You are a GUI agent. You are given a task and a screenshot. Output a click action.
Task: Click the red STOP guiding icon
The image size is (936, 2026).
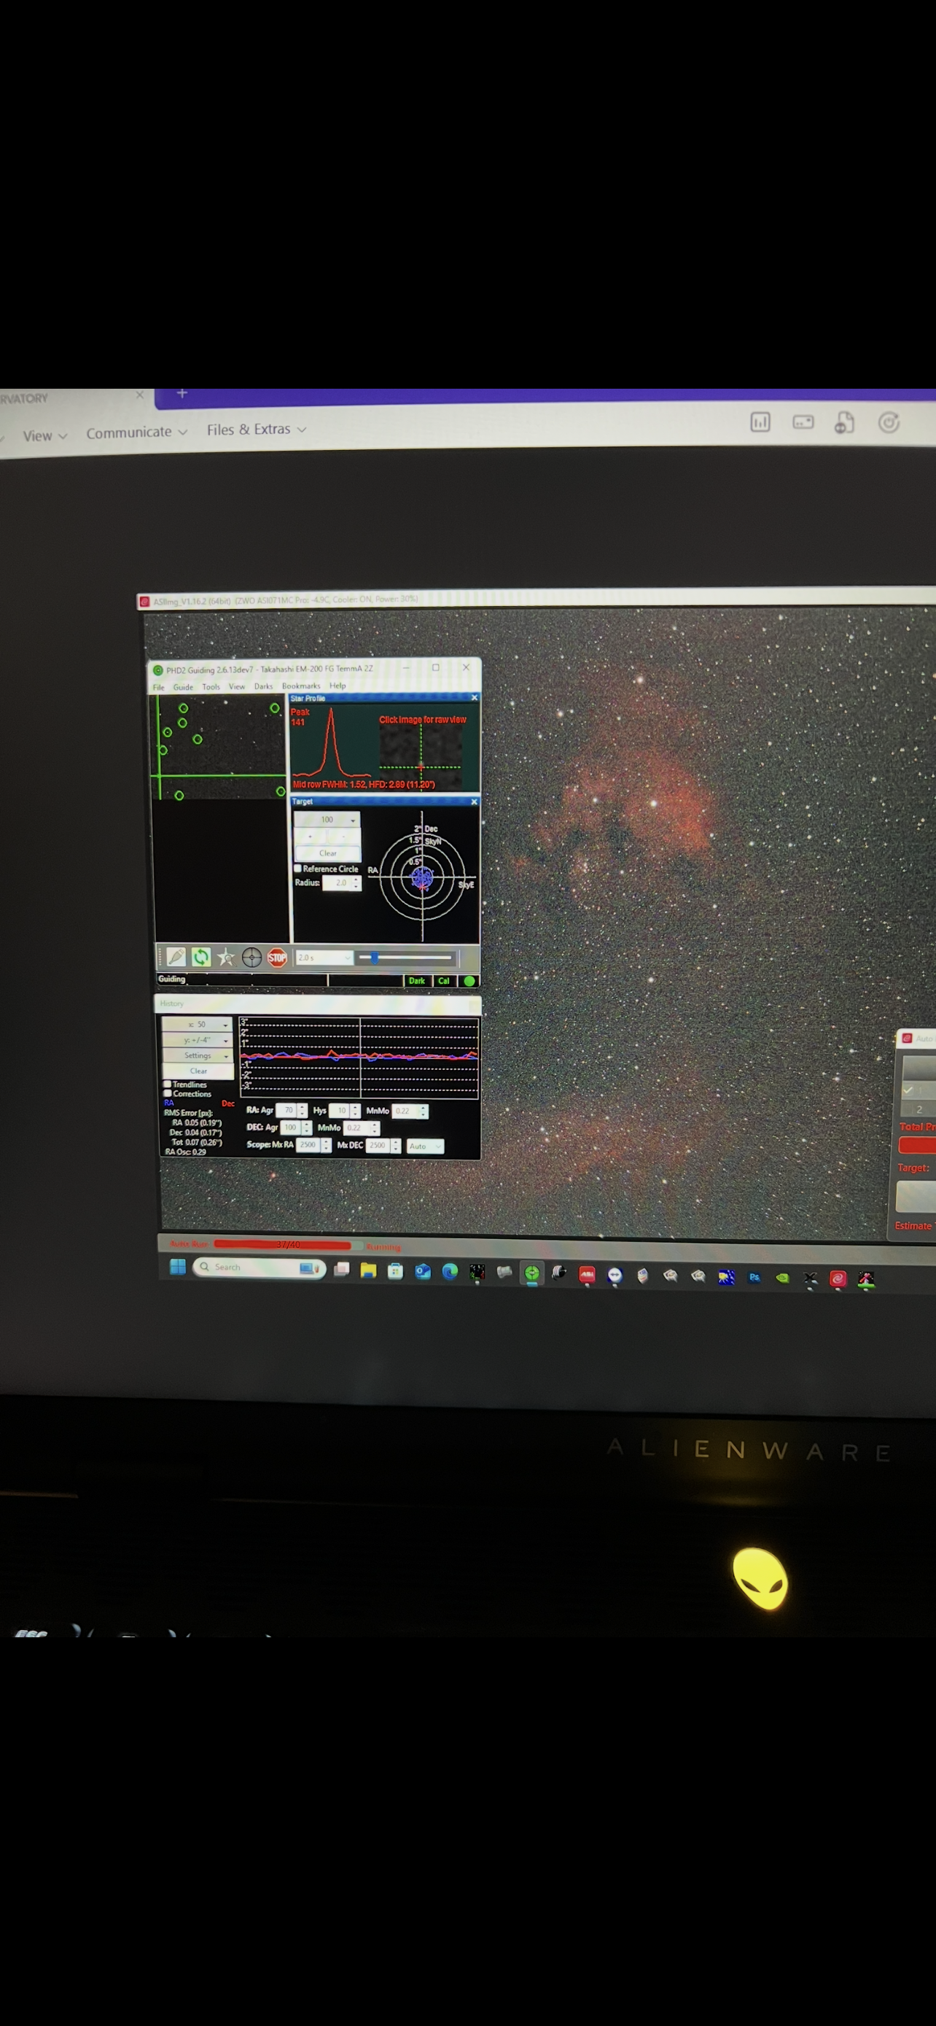278,957
